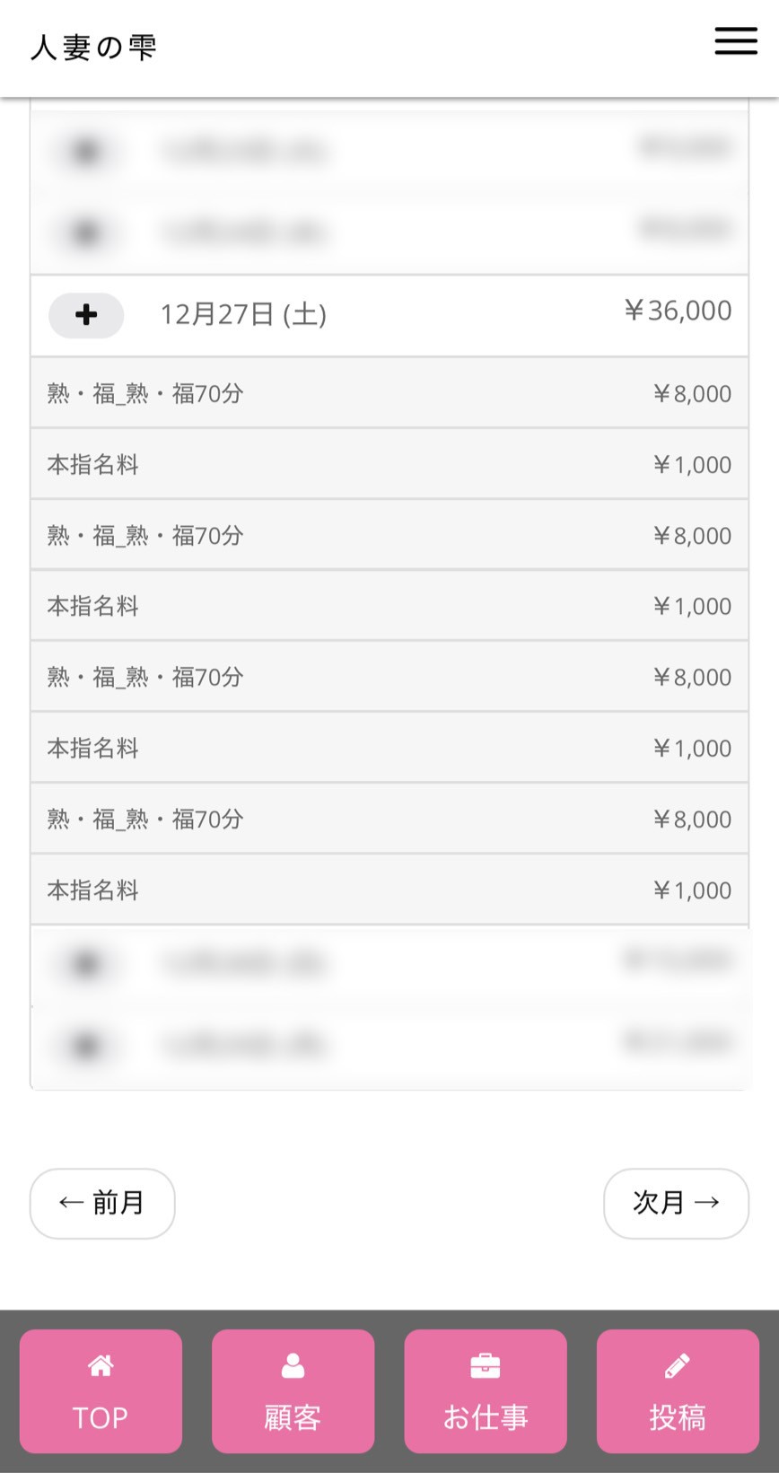
Task: Go to next month with 次月 →
Action: pyautogui.click(x=676, y=1203)
